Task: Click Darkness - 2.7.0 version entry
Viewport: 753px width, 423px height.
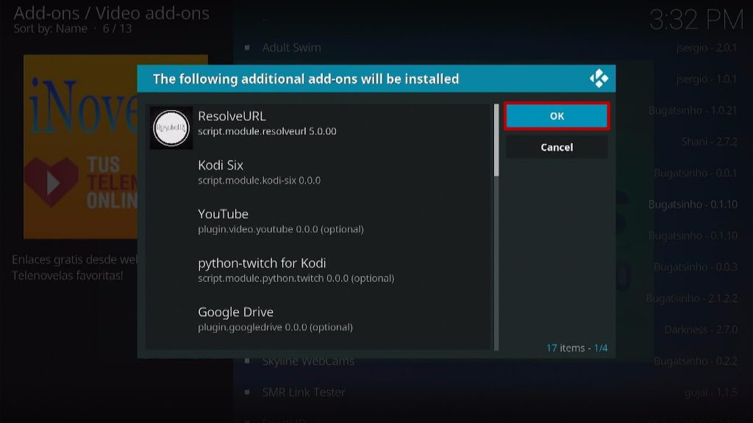Action: 701,330
